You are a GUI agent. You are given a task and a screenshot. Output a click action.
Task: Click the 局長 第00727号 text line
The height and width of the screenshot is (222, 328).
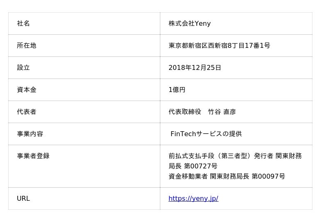[x=193, y=166]
